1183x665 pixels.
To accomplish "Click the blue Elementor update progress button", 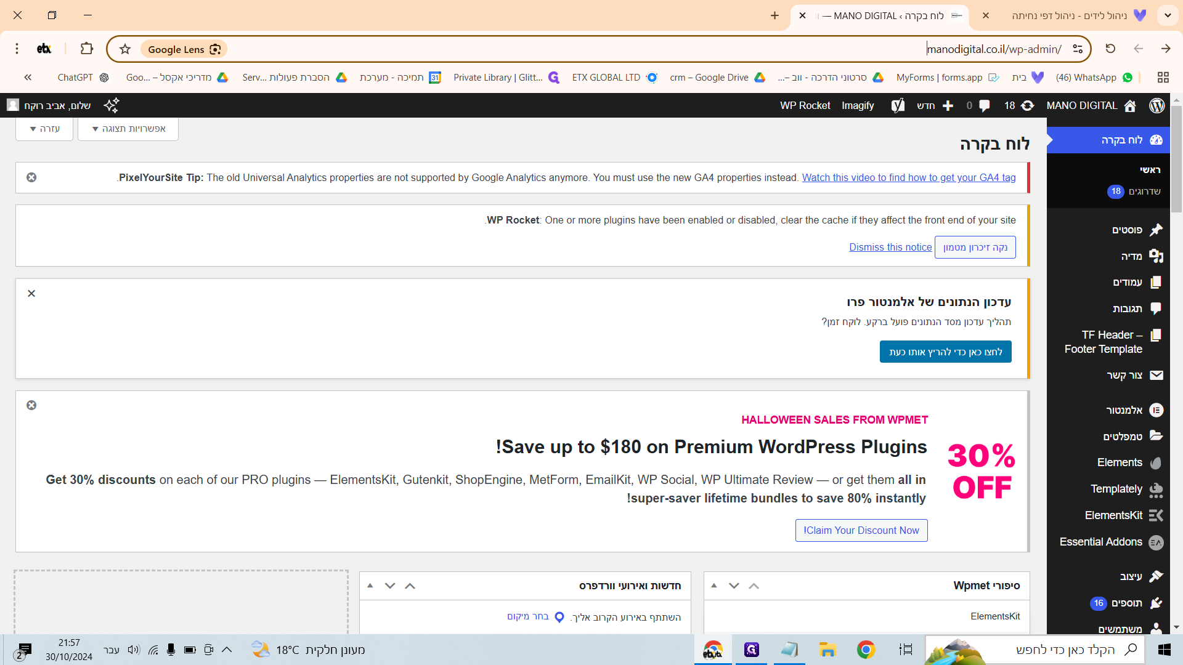I will [945, 352].
